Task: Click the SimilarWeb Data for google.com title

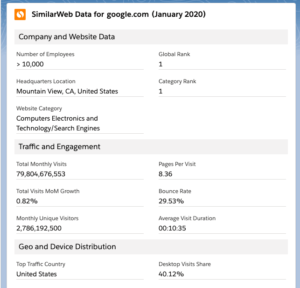Action: pos(119,14)
